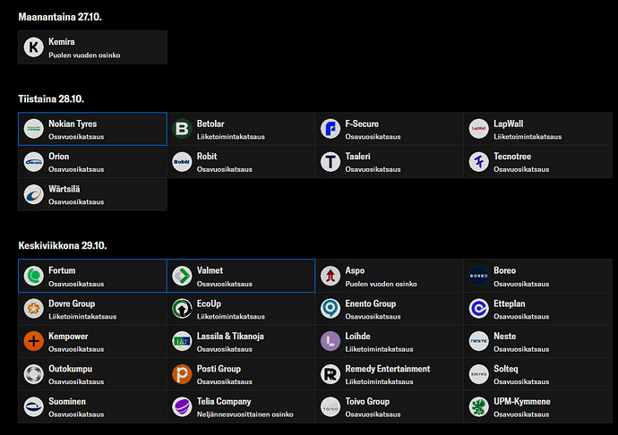Click the Wärtsilä logo icon
The width and height of the screenshot is (618, 435).
pos(33,194)
